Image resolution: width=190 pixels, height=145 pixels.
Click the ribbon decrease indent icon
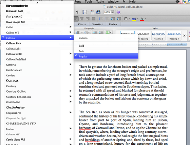point(95,32)
